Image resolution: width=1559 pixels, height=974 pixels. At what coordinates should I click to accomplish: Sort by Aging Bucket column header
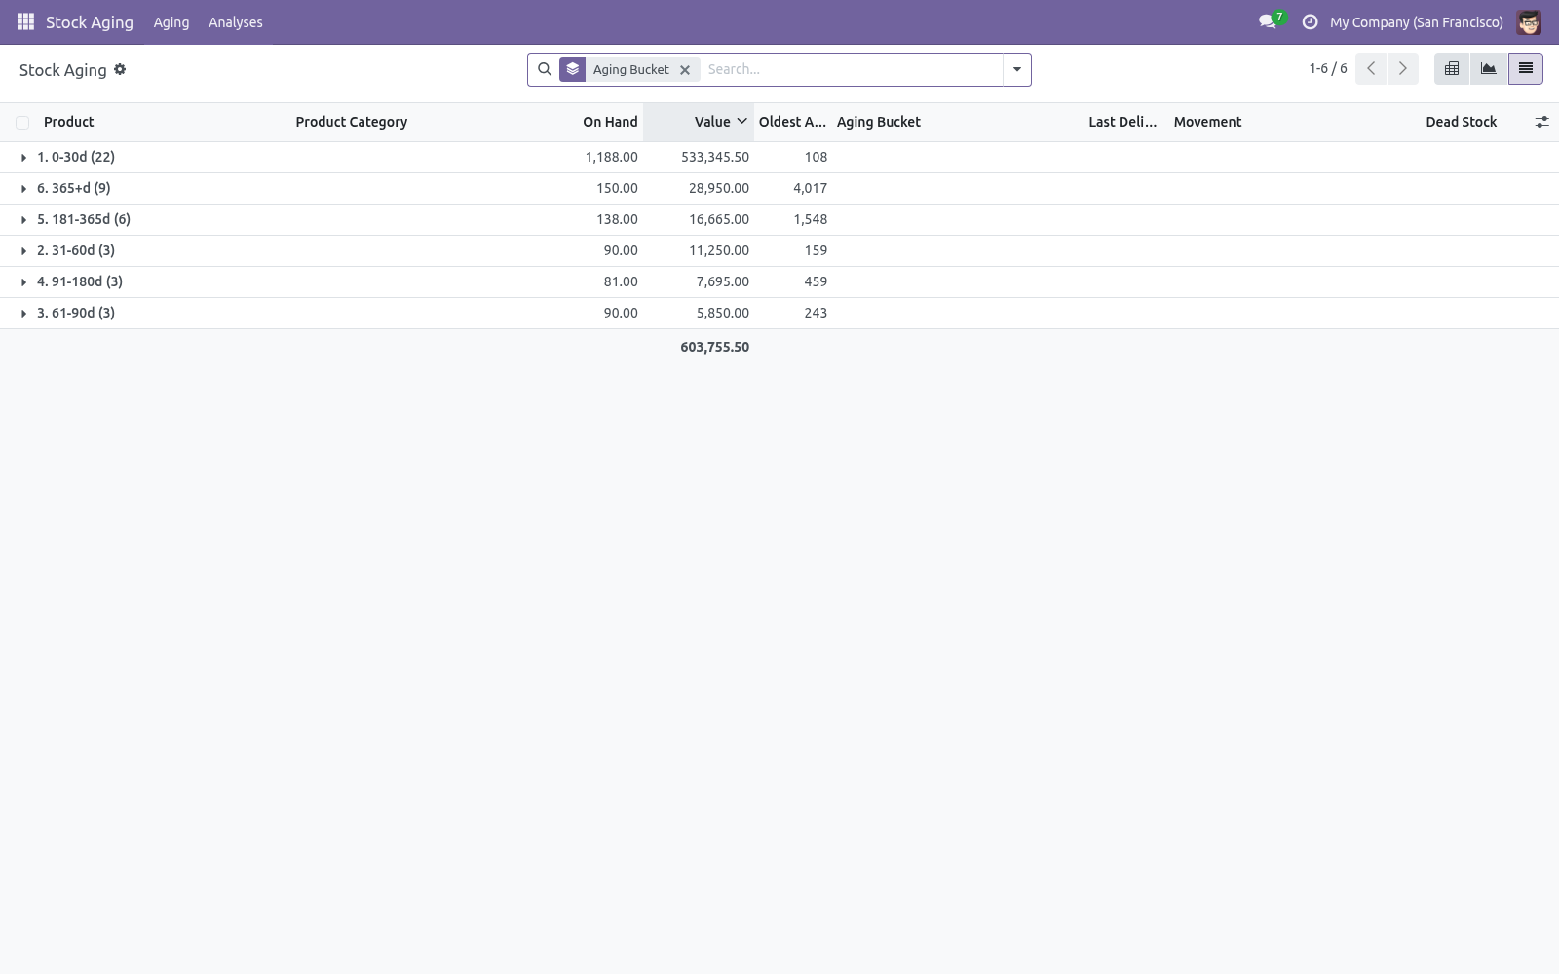[879, 122]
